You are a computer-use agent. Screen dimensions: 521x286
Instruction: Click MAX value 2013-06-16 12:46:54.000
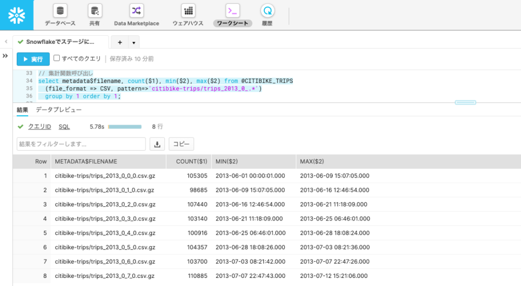pos(335,190)
